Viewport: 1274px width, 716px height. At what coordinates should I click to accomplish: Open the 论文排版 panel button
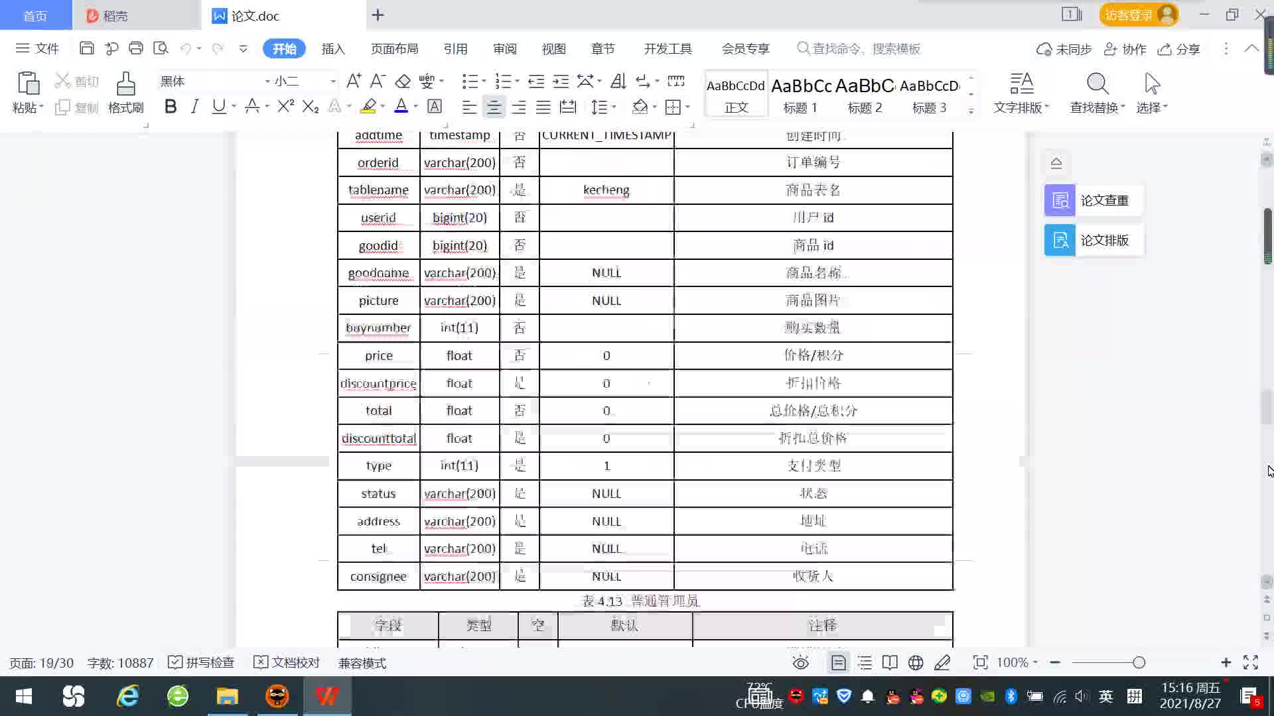pos(1092,240)
